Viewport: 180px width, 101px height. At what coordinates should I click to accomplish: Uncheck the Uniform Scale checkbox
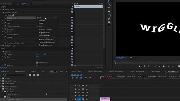37,63
